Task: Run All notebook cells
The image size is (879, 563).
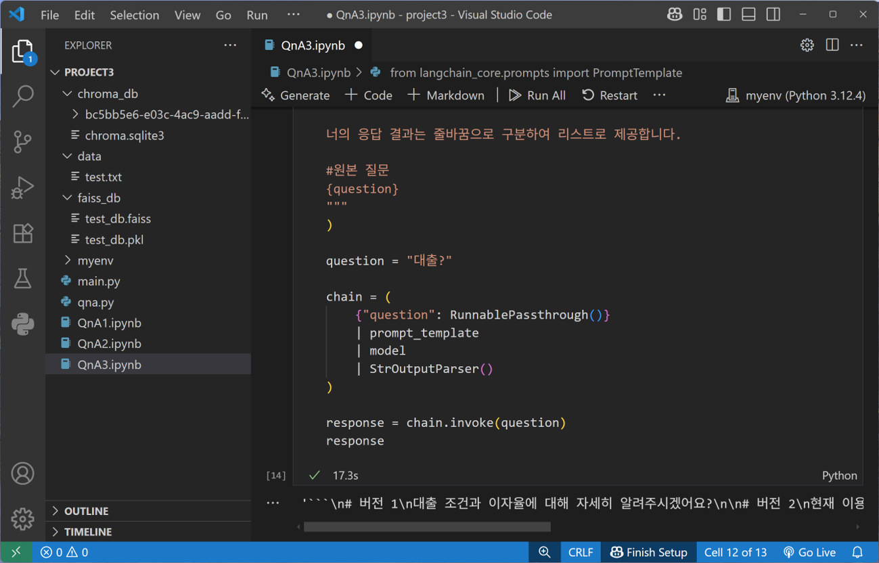Action: [x=537, y=95]
